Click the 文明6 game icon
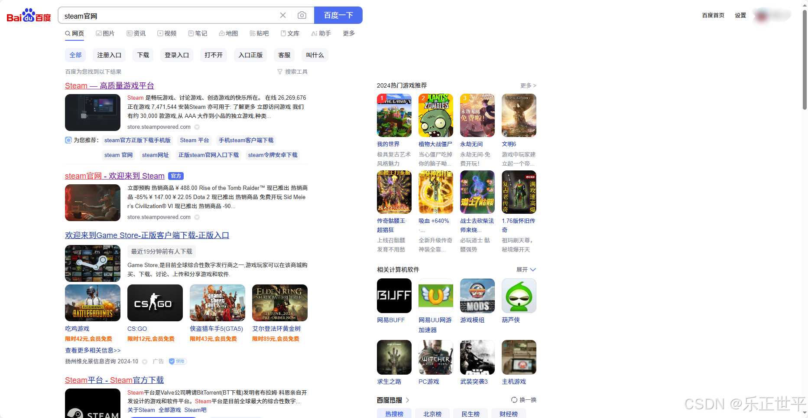808x418 pixels. click(x=519, y=115)
